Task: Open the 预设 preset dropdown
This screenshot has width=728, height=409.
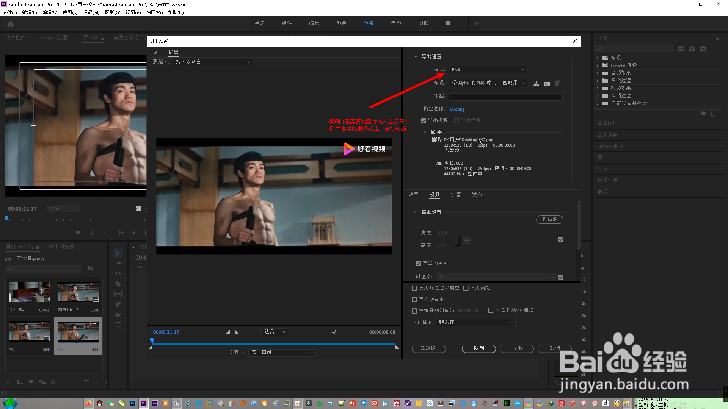Action: 488,83
